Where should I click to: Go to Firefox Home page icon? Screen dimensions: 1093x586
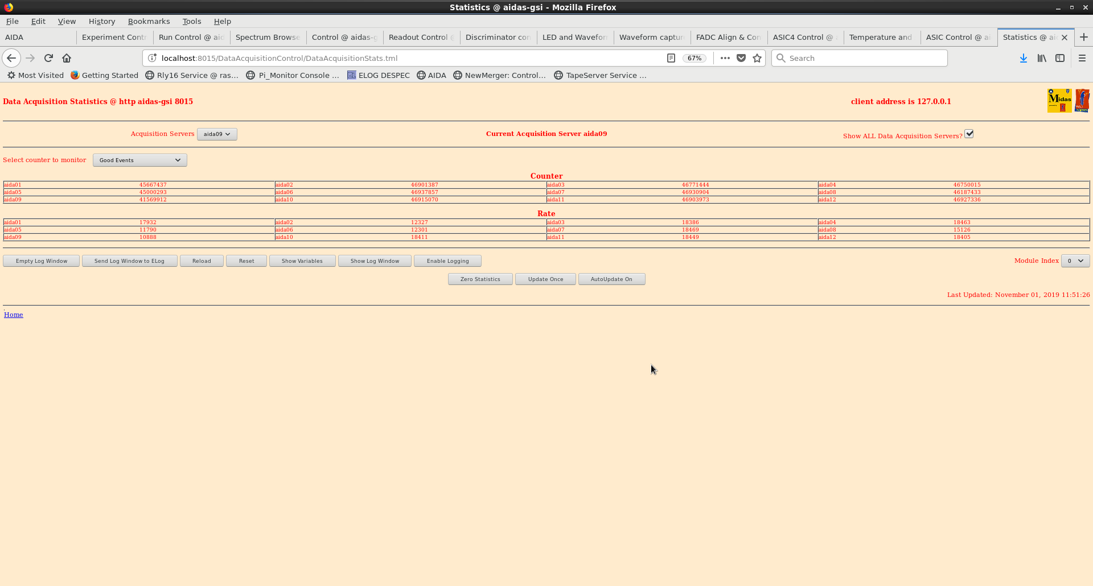tap(67, 58)
